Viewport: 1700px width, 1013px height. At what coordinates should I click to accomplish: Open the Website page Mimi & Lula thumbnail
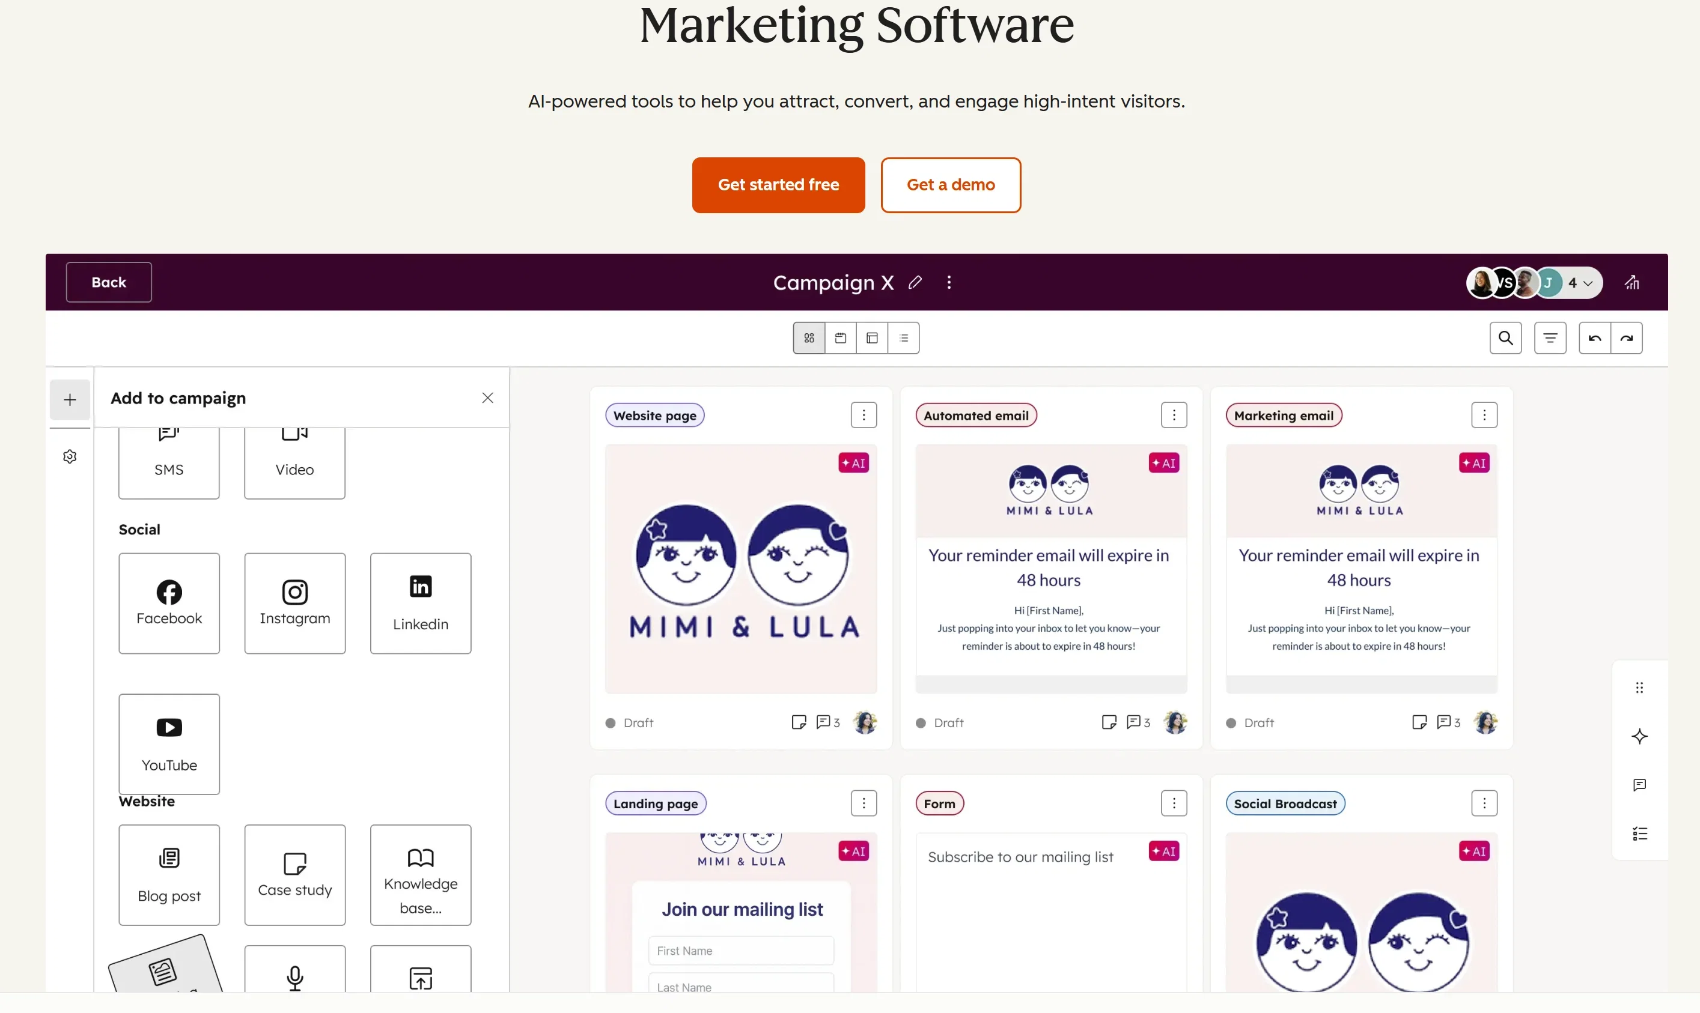pos(740,569)
